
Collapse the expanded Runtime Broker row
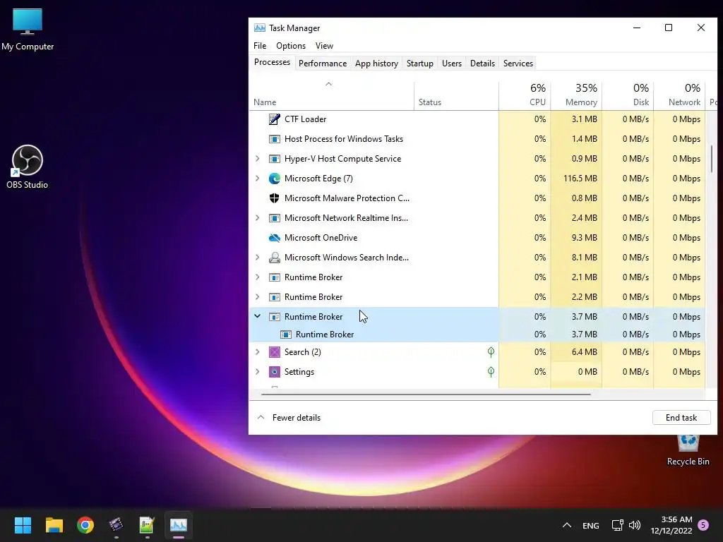coord(258,316)
